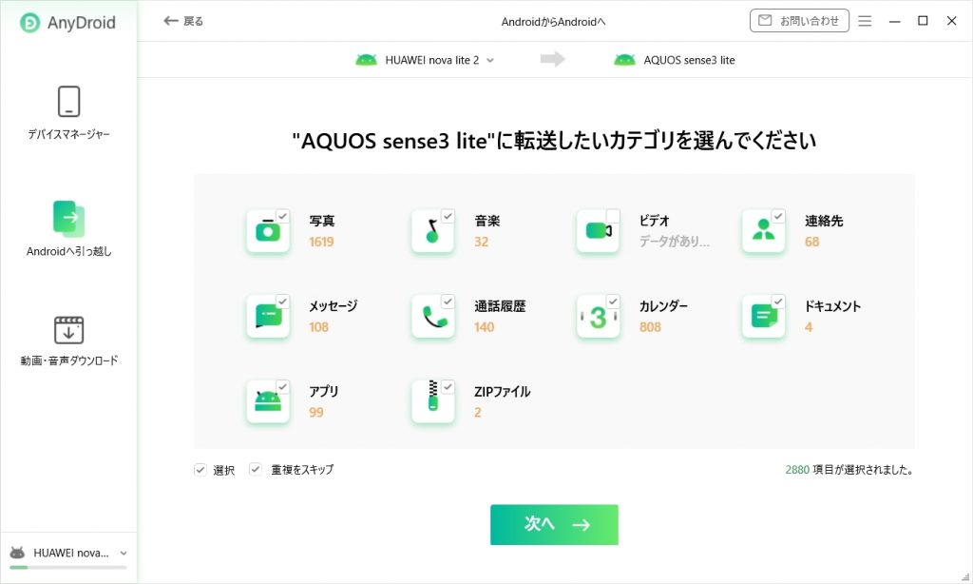The width and height of the screenshot is (973, 584).
Task: Open the hamburger menu icon
Action: [x=865, y=21]
